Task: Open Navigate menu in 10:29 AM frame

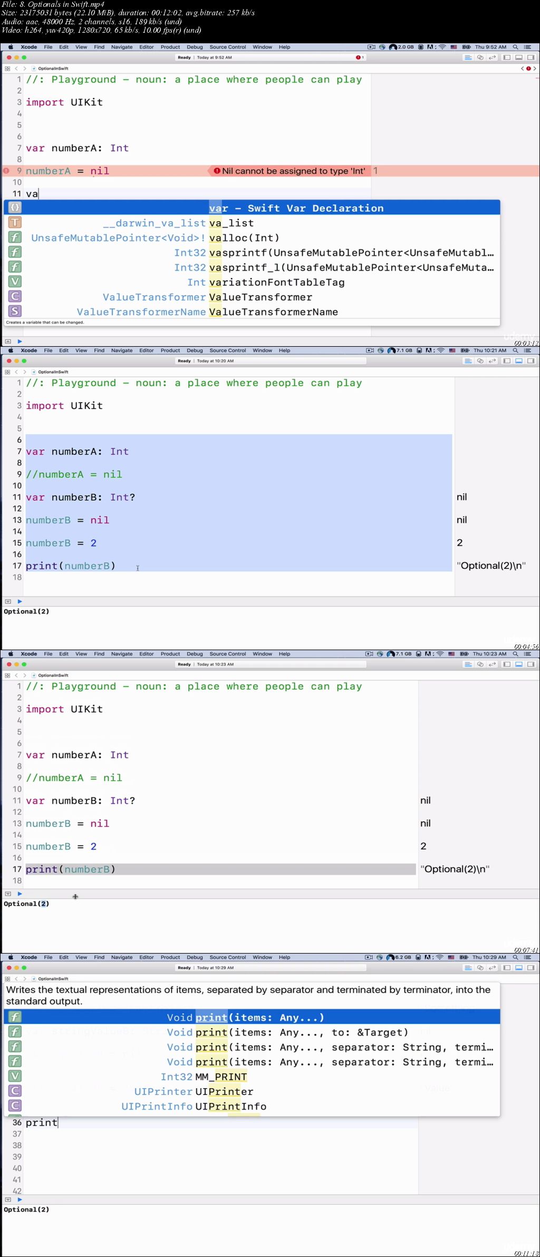Action: 122,957
